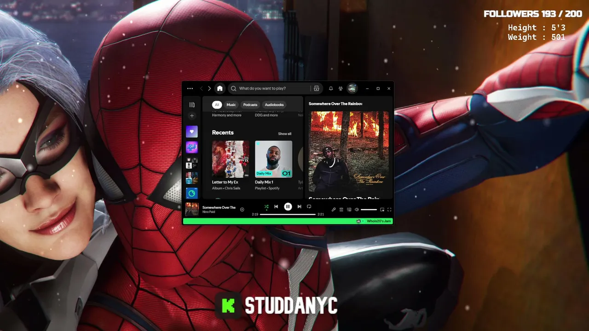
Task: Select the Podcasts filter chip
Action: coord(250,105)
